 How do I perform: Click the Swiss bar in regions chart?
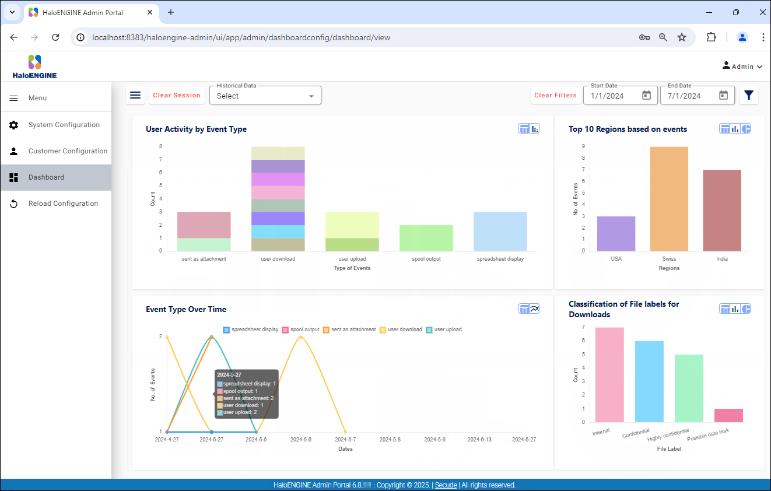pyautogui.click(x=669, y=198)
